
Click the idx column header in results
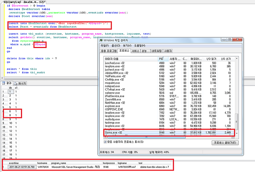10,88
